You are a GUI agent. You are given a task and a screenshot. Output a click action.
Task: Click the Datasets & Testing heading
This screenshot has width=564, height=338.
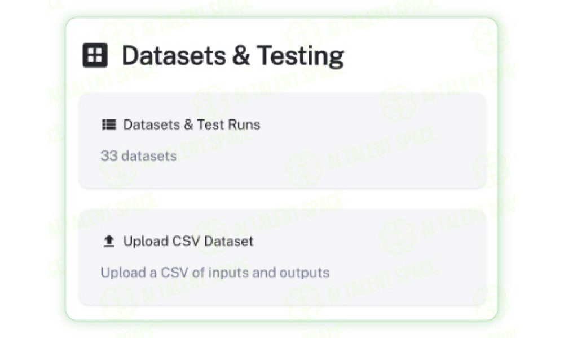click(233, 56)
